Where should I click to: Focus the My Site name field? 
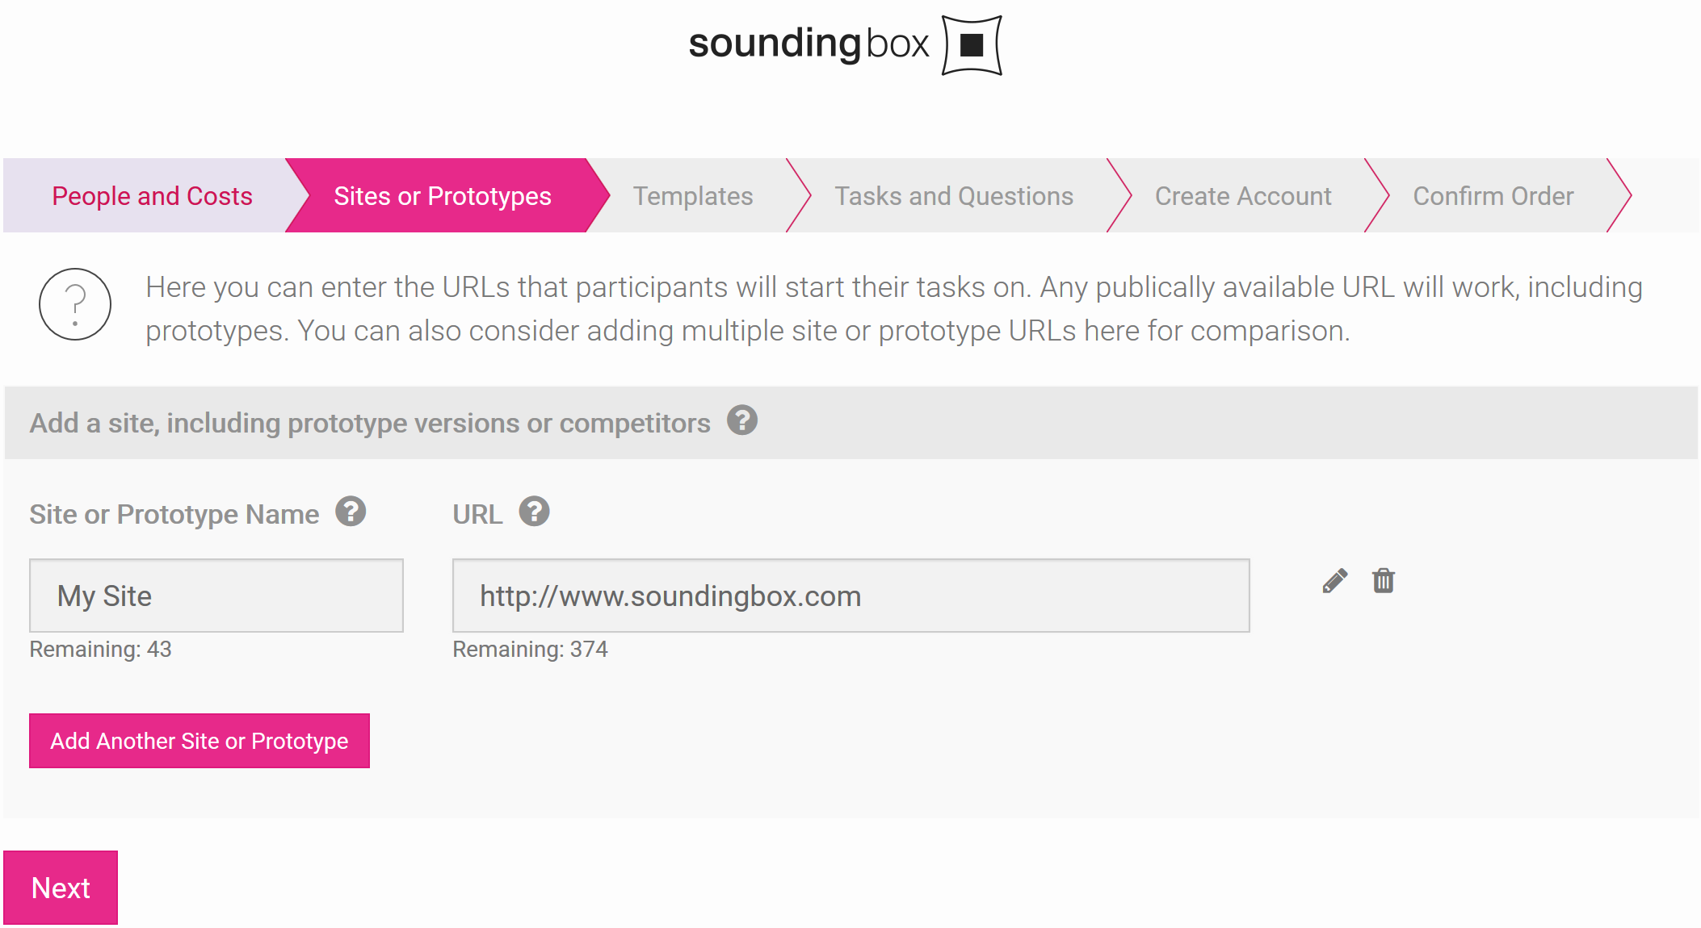tap(216, 596)
